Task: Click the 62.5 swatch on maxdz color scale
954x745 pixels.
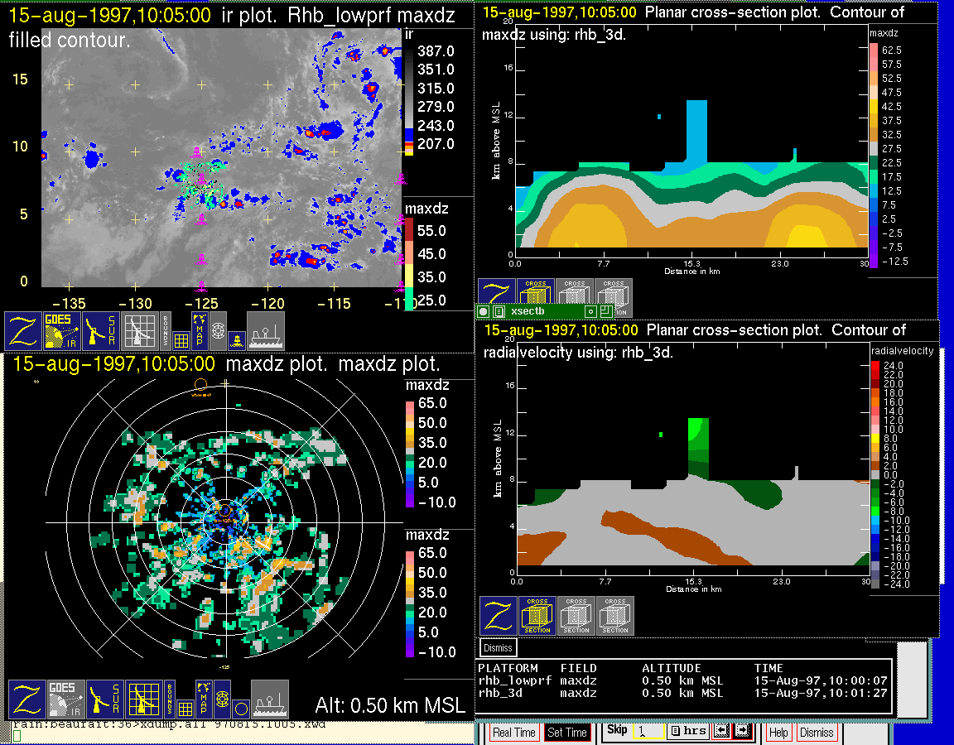Action: click(874, 50)
